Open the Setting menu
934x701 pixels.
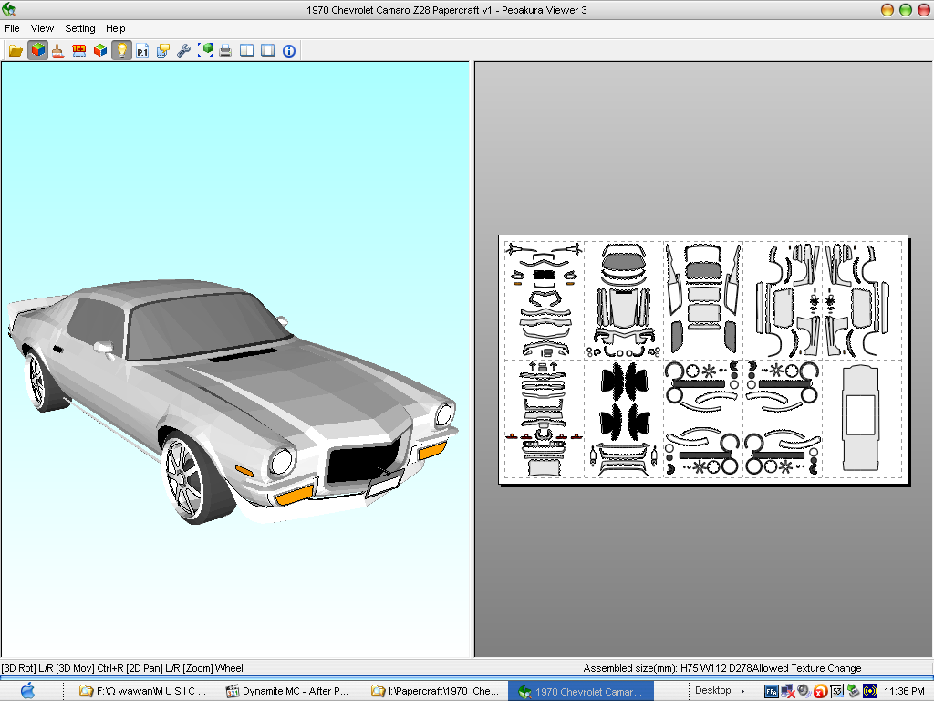tap(80, 28)
